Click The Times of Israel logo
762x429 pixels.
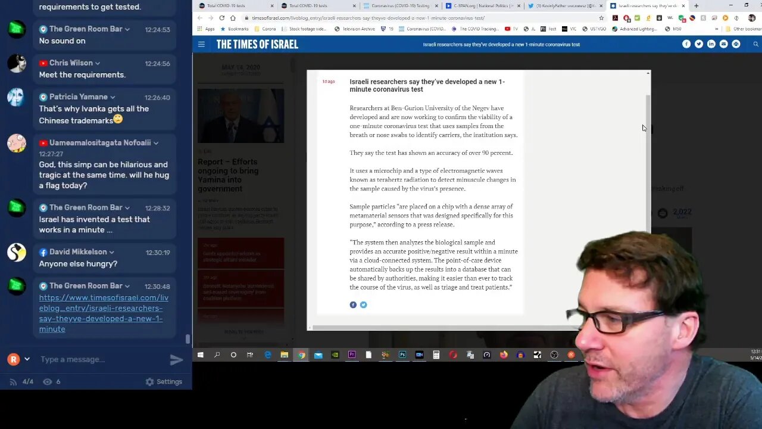click(257, 44)
